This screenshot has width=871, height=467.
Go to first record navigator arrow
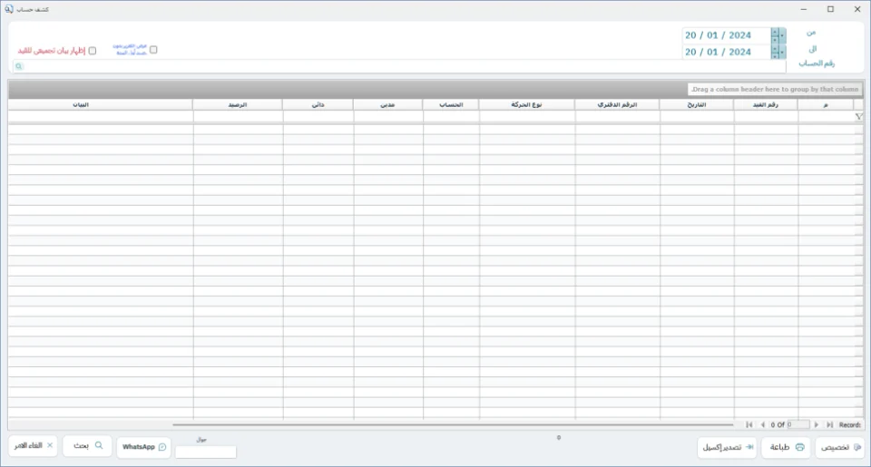749,424
